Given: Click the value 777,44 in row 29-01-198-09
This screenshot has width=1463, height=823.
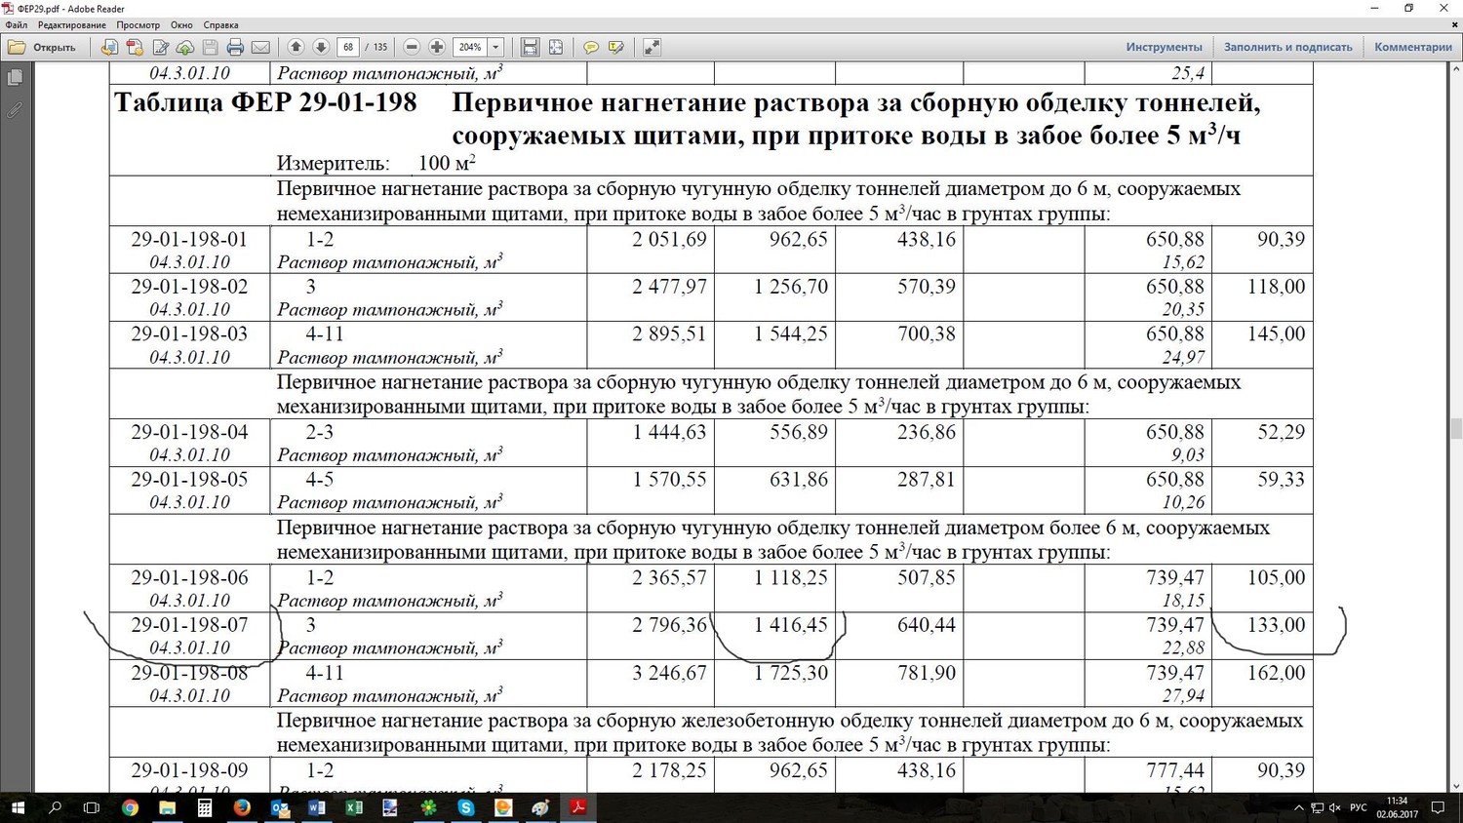Looking at the screenshot, I should [x=1175, y=770].
